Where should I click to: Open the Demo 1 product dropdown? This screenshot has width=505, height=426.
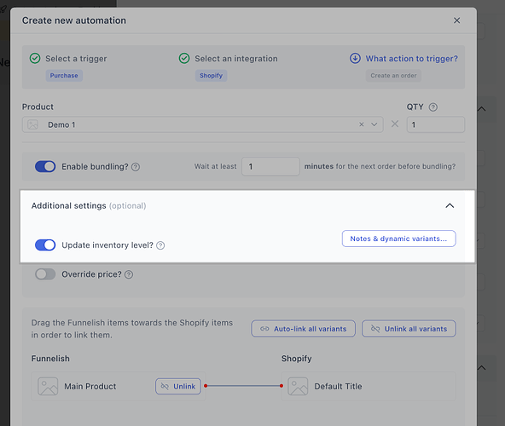pyautogui.click(x=374, y=124)
